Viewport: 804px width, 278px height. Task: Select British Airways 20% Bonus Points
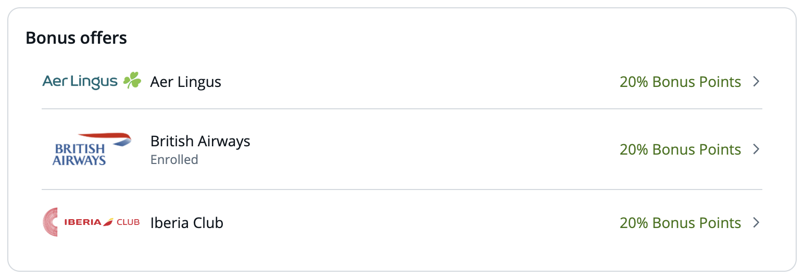[680, 149]
